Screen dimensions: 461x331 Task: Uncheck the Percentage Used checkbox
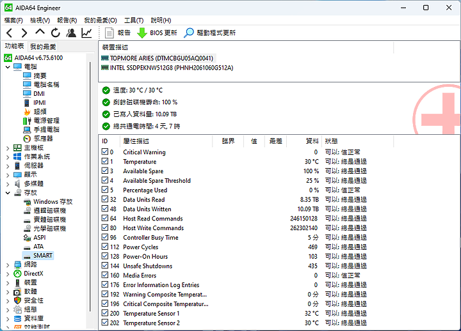pos(104,190)
